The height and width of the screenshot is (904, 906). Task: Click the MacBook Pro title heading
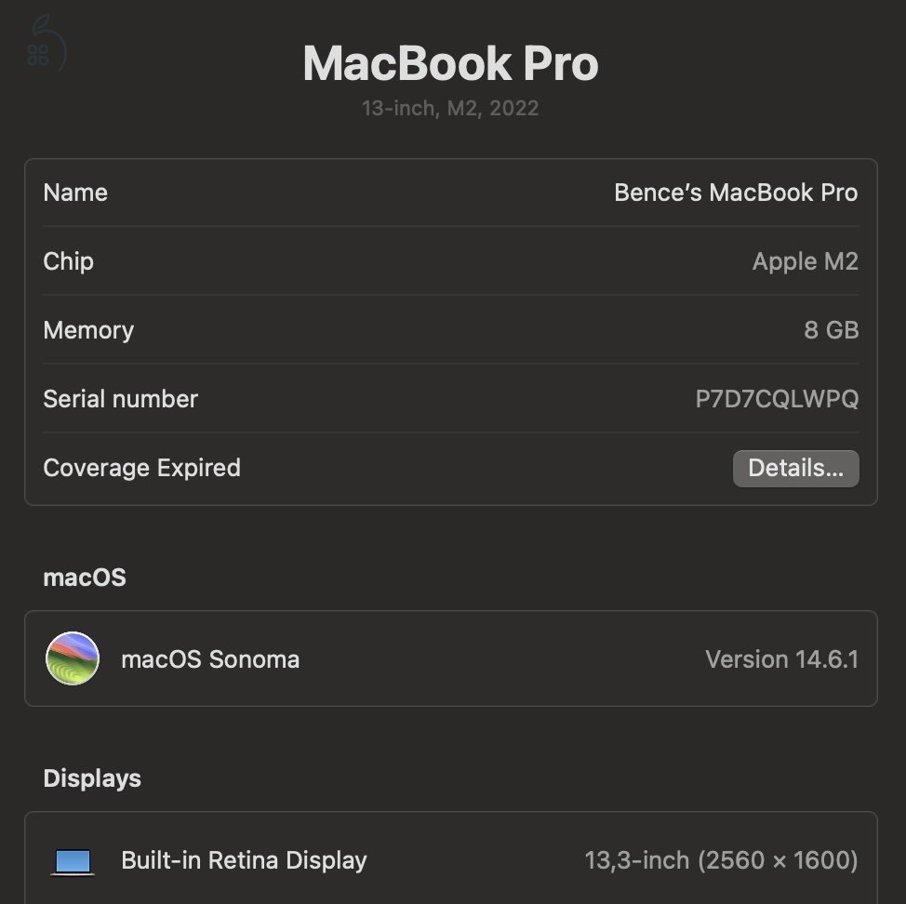click(x=451, y=63)
